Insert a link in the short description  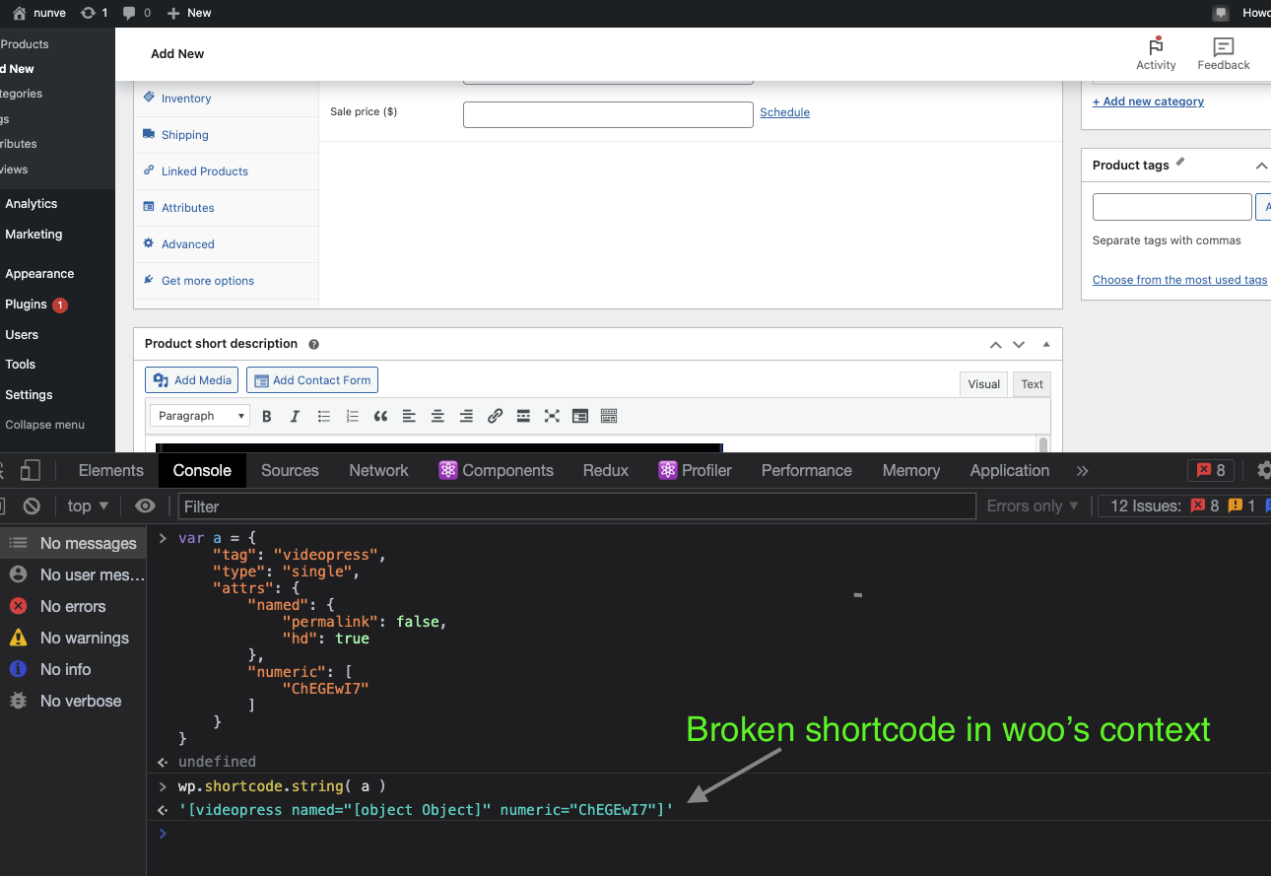coord(495,415)
